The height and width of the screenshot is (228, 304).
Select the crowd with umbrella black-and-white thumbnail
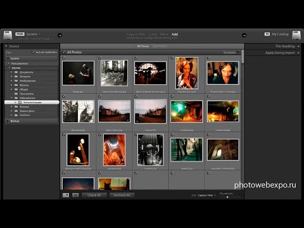pyautogui.click(x=151, y=149)
